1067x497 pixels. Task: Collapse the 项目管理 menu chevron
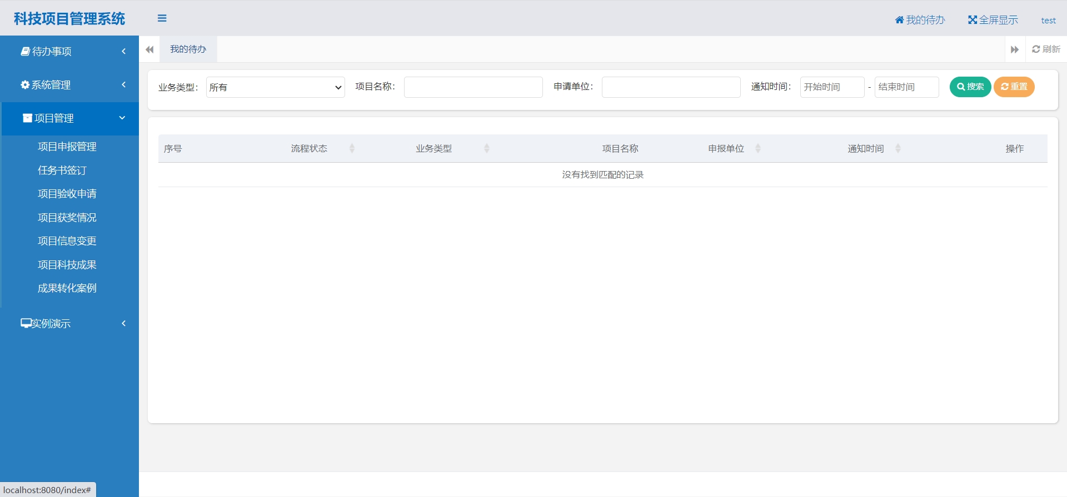tap(122, 118)
